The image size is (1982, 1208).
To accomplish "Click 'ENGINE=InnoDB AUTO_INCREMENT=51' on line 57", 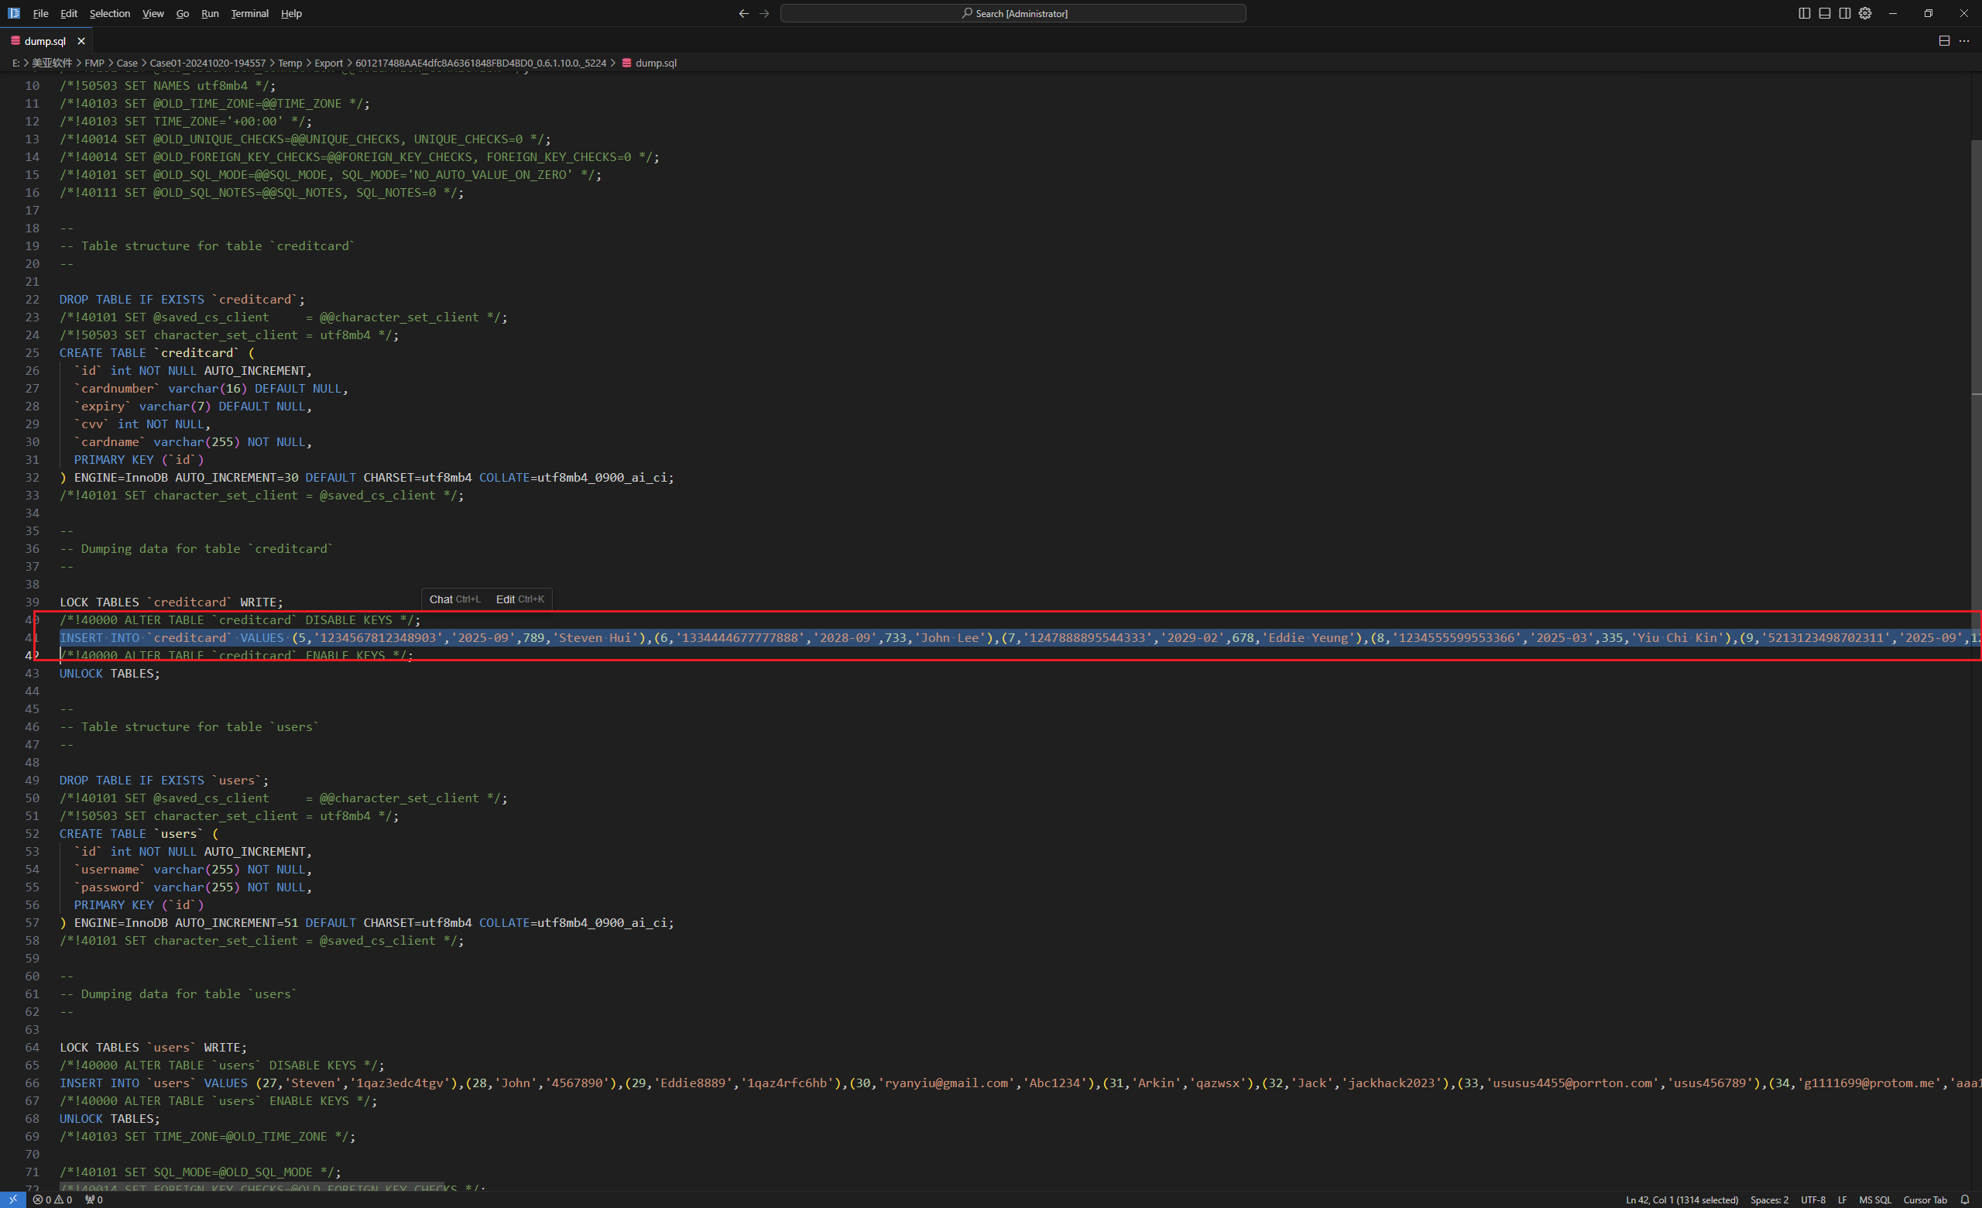I will click(x=186, y=922).
